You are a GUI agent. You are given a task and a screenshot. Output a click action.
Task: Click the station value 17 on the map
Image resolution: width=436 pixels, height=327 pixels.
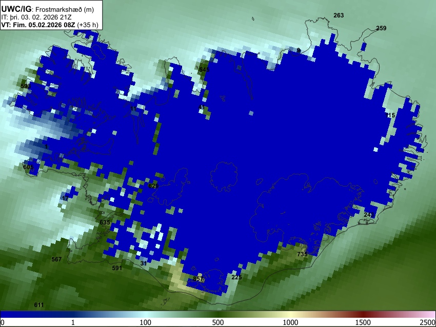(x=65, y=198)
